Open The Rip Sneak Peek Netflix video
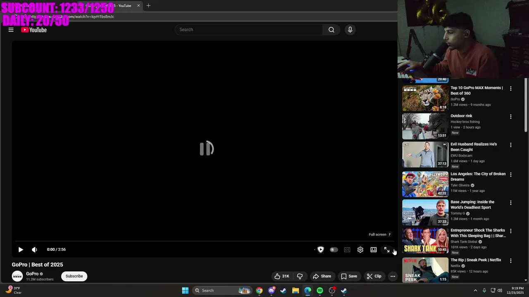The height and width of the screenshot is (297, 529). (x=476, y=260)
